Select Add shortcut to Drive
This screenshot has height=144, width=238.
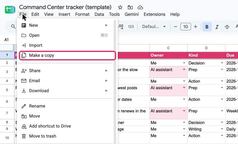click(65, 126)
